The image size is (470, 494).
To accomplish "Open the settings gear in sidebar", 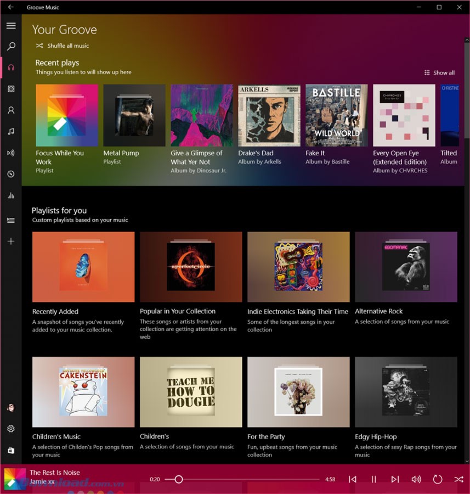I will (11, 429).
